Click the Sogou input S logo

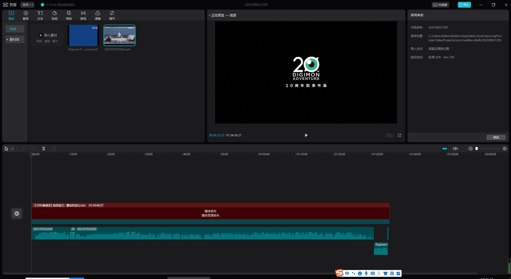pos(339,273)
